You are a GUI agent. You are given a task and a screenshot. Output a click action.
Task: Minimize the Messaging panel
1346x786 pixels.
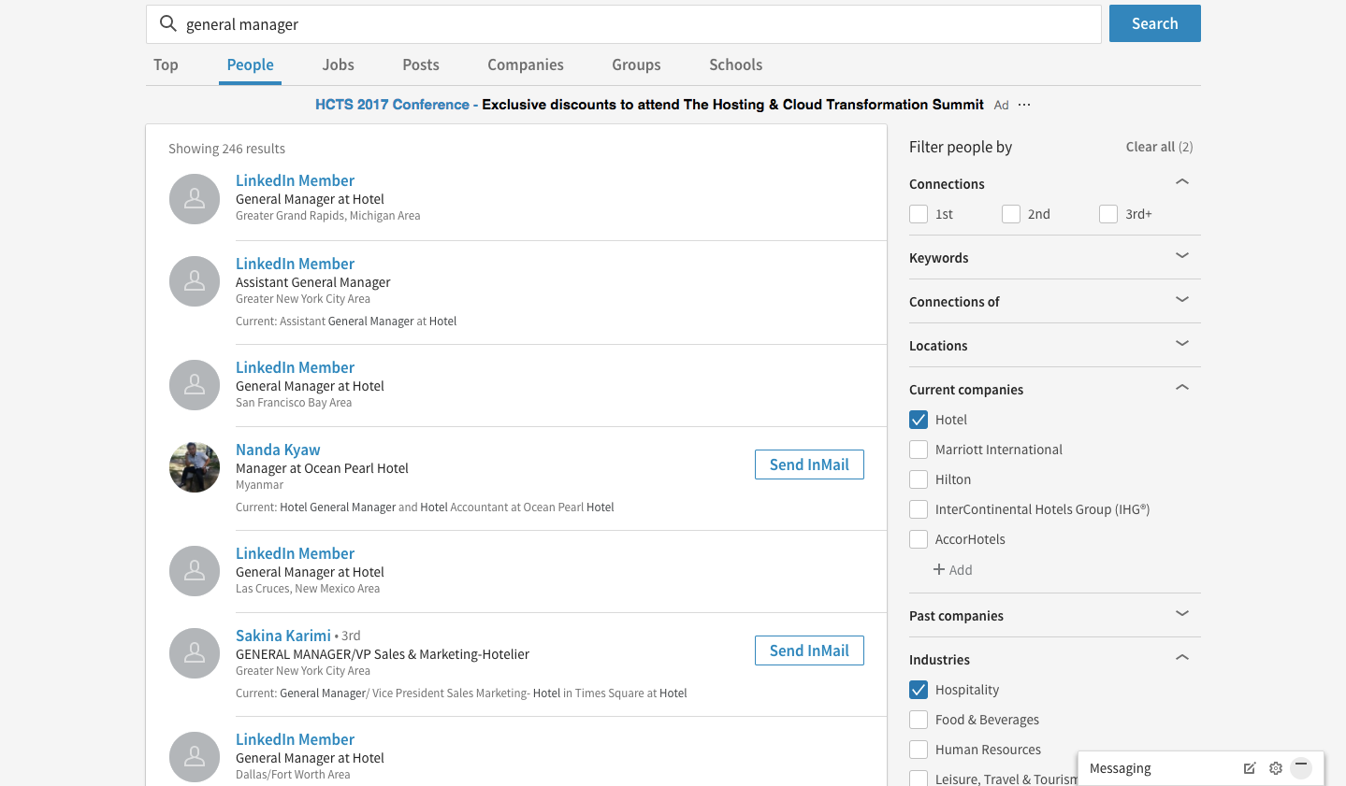pyautogui.click(x=1301, y=767)
